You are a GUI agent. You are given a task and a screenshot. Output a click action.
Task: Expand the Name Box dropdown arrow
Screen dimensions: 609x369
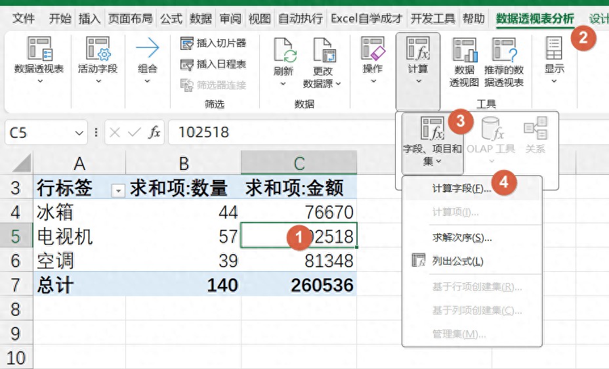point(80,133)
